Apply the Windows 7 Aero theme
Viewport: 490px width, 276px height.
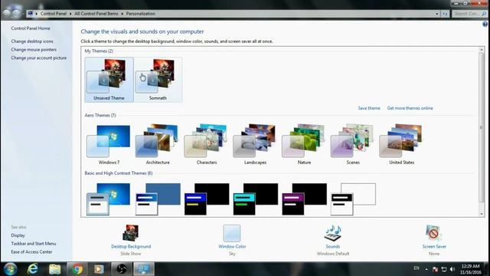(x=109, y=145)
